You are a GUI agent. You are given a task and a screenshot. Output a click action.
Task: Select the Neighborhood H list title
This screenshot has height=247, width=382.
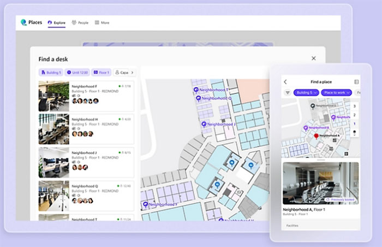pos(85,119)
